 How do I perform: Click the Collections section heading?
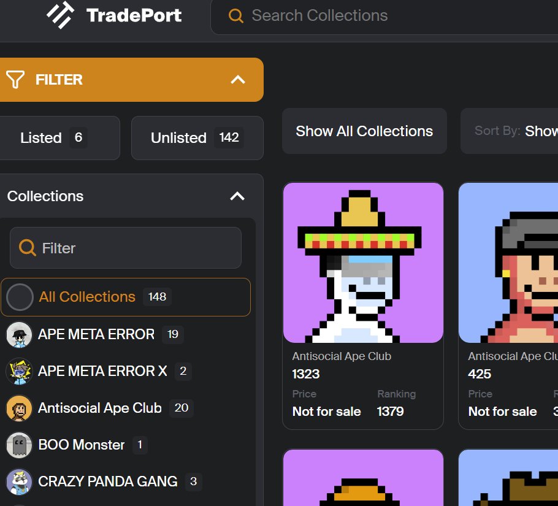coord(45,196)
